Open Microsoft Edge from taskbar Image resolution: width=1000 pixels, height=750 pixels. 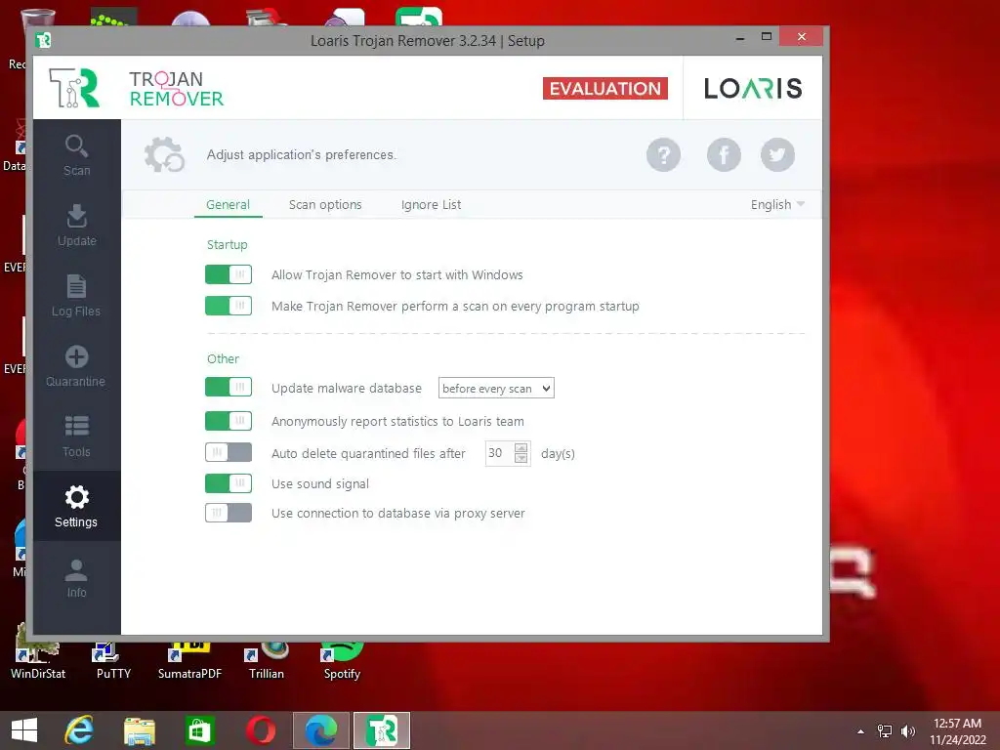pyautogui.click(x=320, y=730)
